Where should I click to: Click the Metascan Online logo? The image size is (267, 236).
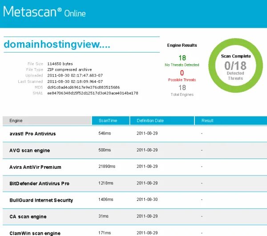[44, 12]
